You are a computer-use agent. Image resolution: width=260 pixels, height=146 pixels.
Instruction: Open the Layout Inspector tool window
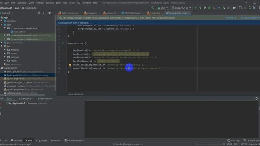coord(251,140)
